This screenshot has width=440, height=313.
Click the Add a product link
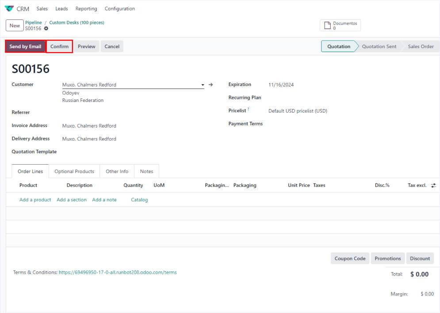coord(35,200)
